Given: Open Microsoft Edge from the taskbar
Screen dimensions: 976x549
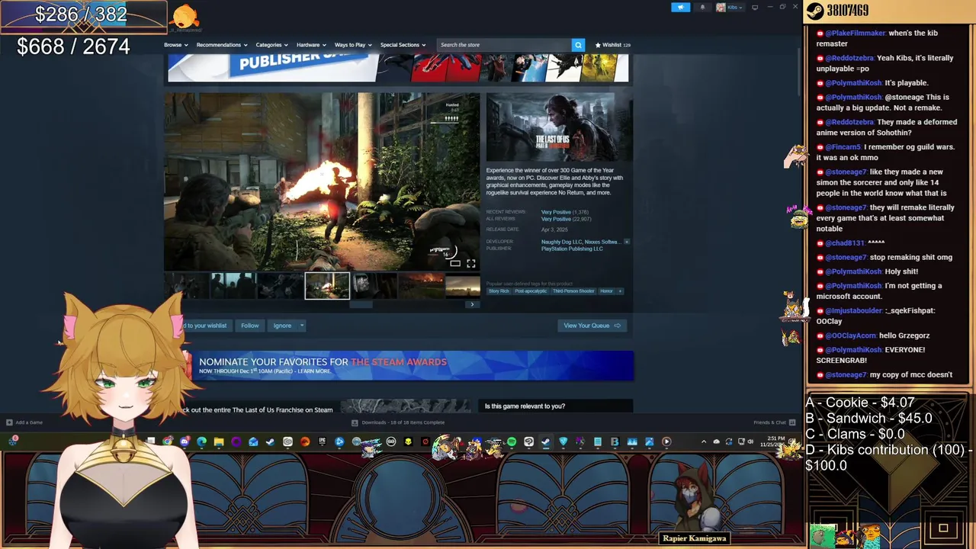Looking at the screenshot, I should (x=201, y=441).
